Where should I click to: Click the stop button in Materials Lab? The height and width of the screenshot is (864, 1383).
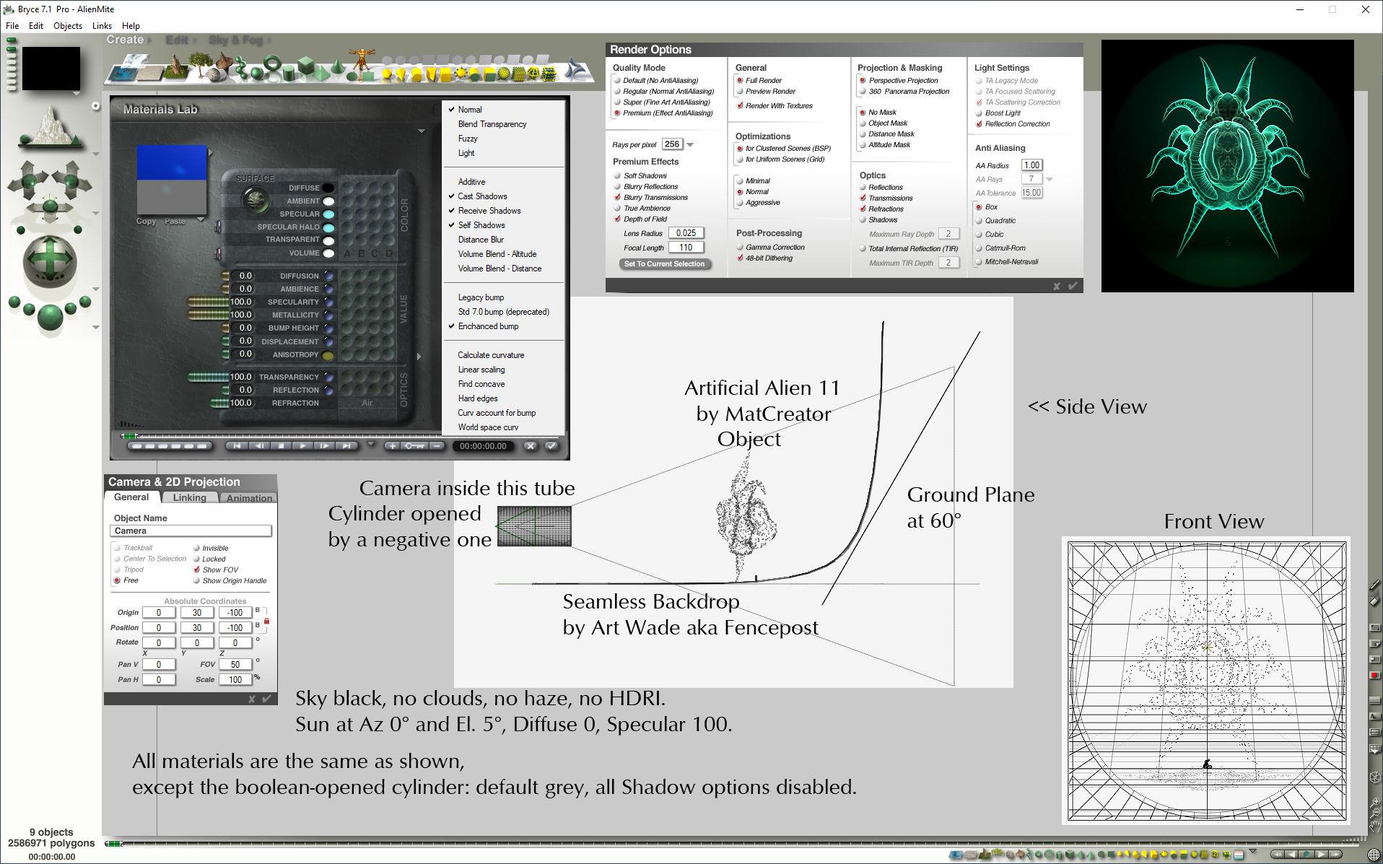click(x=281, y=446)
